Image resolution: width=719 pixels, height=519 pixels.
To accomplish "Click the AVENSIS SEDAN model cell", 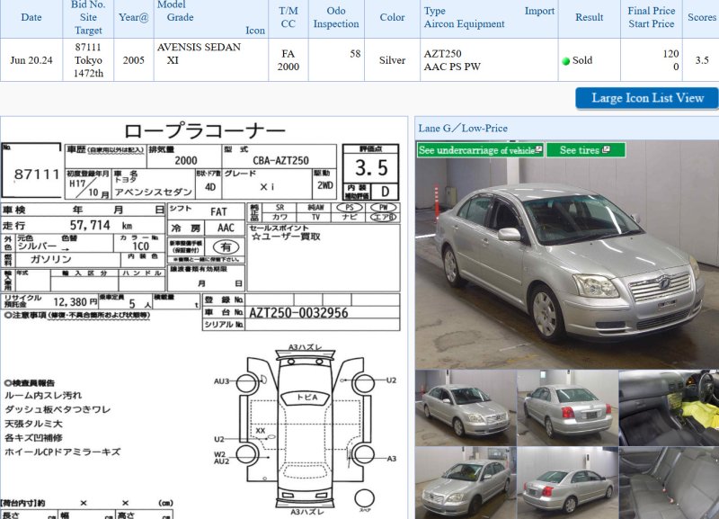I will tap(200, 47).
